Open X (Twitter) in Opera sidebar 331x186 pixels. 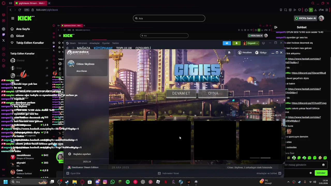(3, 40)
